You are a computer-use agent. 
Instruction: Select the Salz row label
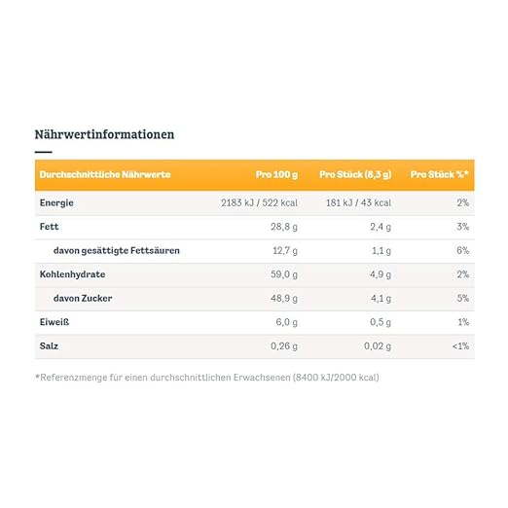49,345
